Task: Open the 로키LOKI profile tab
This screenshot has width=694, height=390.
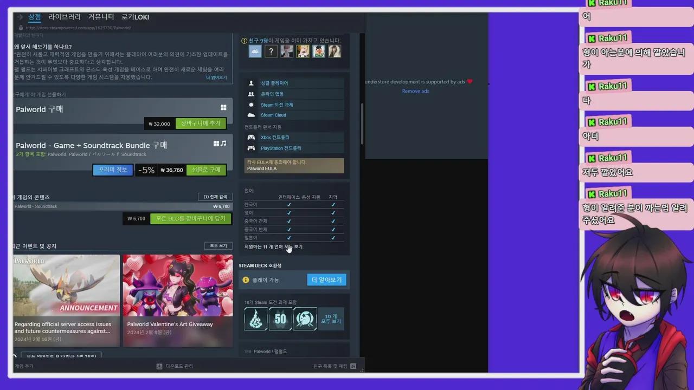Action: click(135, 17)
